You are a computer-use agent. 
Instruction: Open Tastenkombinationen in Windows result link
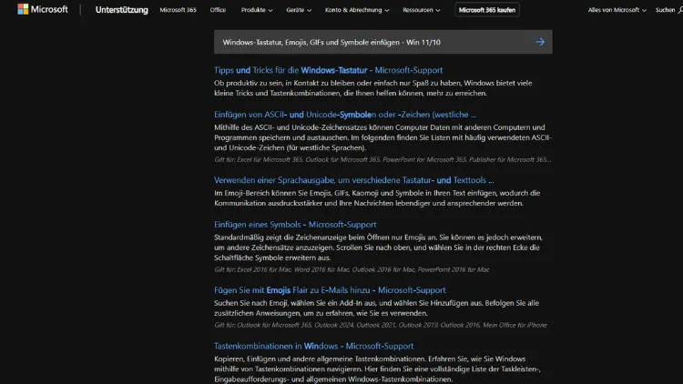coord(313,346)
